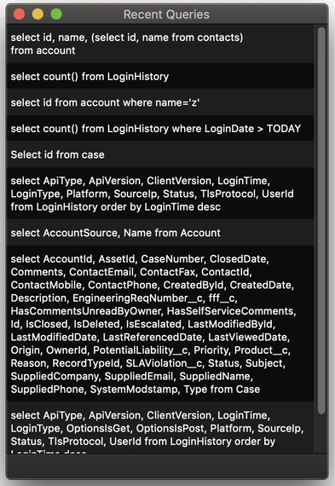
Task: Pick the LoginHistory query where LoginDate > TODAY
Action: click(160, 128)
